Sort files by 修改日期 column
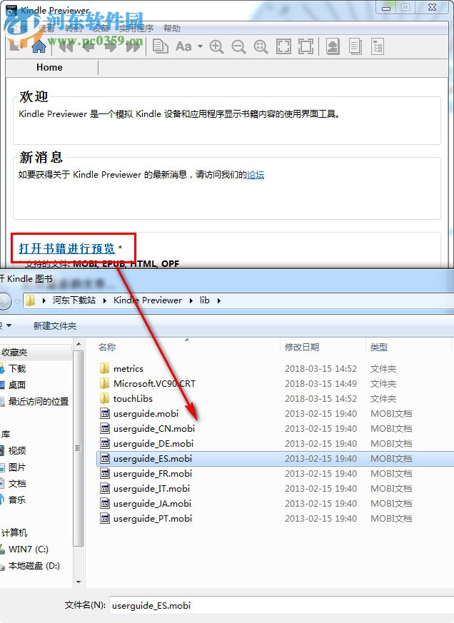The height and width of the screenshot is (623, 454). (x=302, y=348)
